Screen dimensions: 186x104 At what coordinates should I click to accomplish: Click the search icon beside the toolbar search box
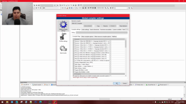click(129, 8)
